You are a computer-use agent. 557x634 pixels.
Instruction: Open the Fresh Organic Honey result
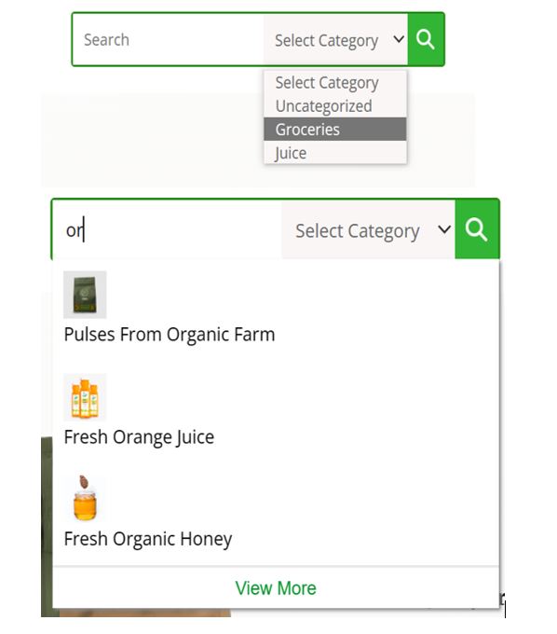(148, 539)
